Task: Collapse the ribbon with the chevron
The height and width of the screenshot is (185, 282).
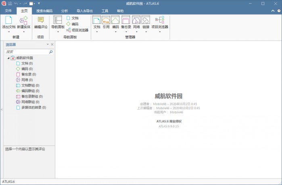Action: point(273,11)
